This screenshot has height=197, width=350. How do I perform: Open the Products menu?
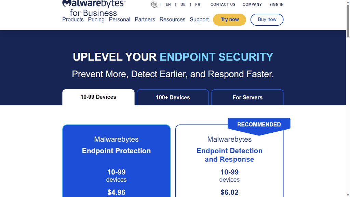[x=73, y=19]
